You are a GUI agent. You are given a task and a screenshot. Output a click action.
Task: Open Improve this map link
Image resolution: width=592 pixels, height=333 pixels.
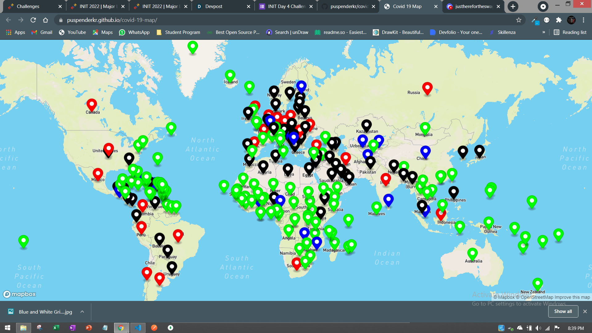tap(572, 297)
